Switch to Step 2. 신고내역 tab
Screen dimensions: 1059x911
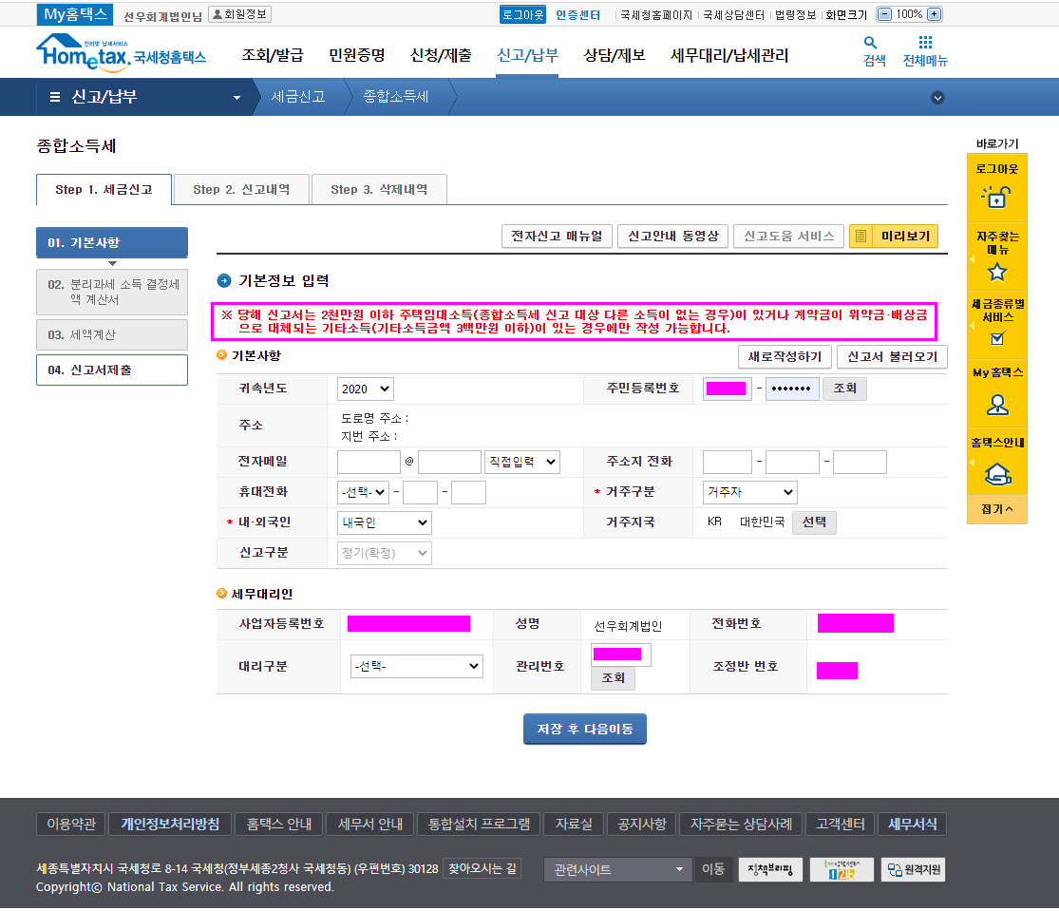click(x=241, y=189)
